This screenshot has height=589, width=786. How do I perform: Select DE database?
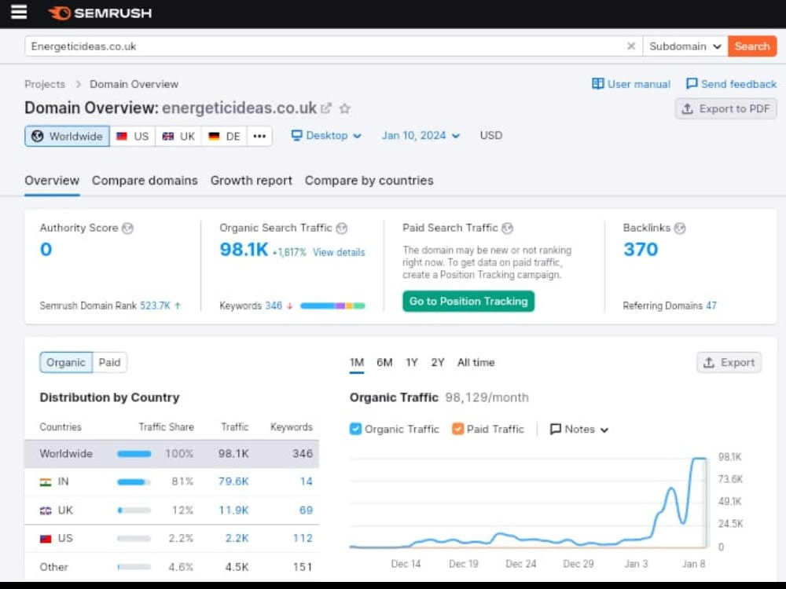(224, 136)
